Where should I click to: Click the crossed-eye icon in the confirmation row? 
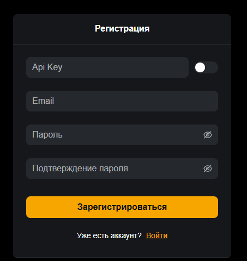click(208, 169)
